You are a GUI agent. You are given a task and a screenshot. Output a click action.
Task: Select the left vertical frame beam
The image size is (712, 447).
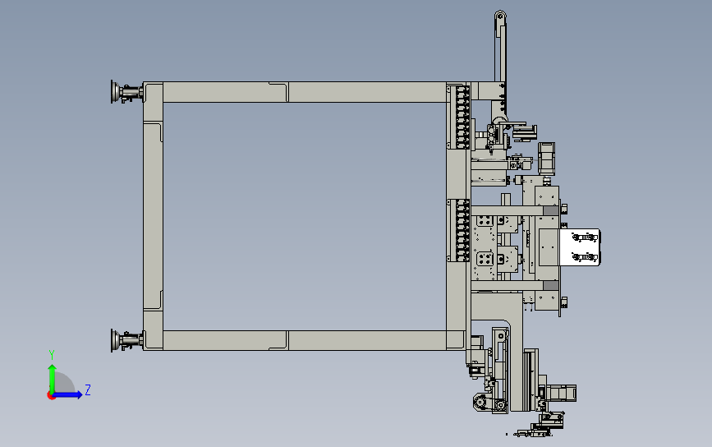[153, 216]
